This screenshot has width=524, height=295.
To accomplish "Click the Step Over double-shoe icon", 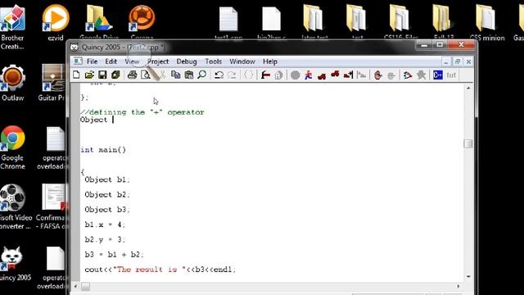I will 335,75.
